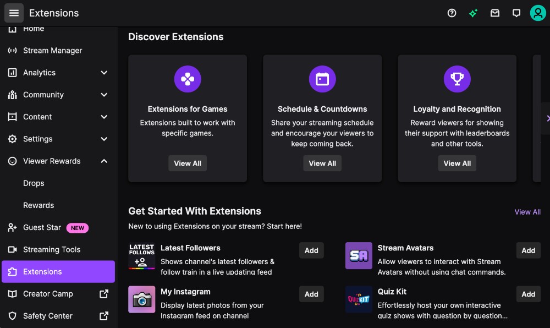Screen dimensions: 550x328
Task: Click the Extensions for Games puzzle icon
Action: (187, 79)
